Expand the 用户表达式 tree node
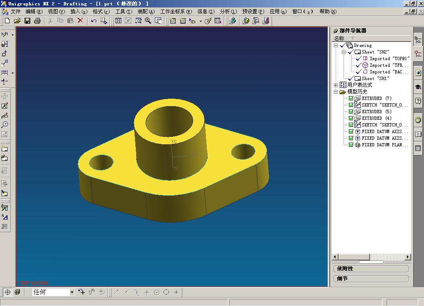424x306 pixels. click(x=336, y=85)
